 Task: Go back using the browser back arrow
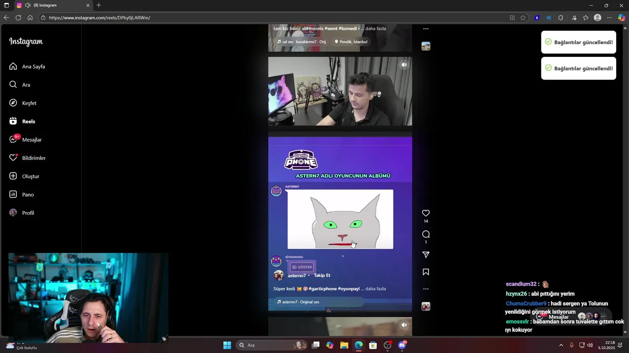pos(6,18)
